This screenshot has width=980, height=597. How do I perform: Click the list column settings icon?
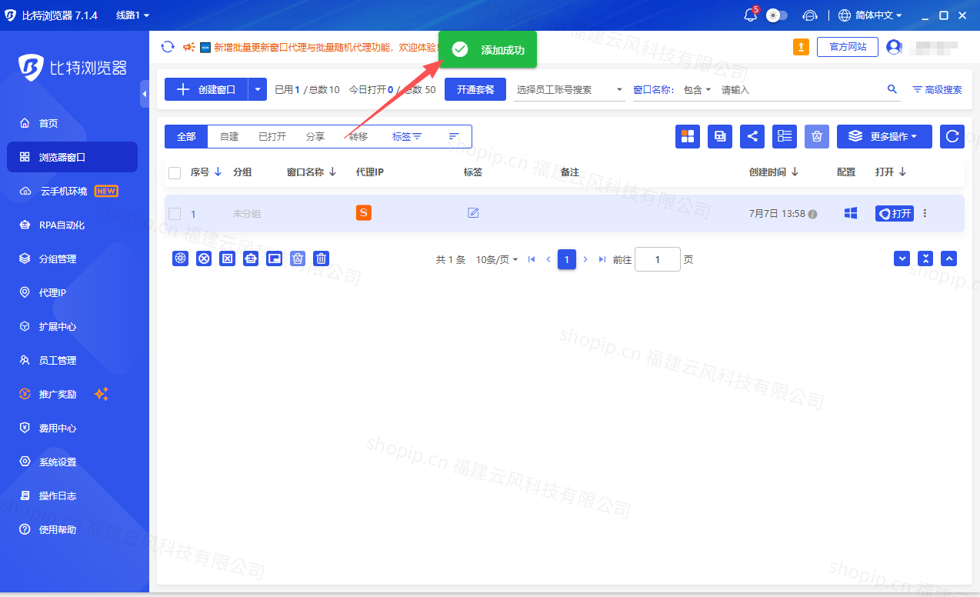pos(785,136)
